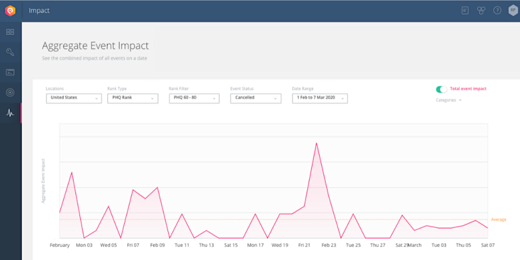The image size is (520, 260).
Task: Open the Locations United States dropdown
Action: (74, 98)
